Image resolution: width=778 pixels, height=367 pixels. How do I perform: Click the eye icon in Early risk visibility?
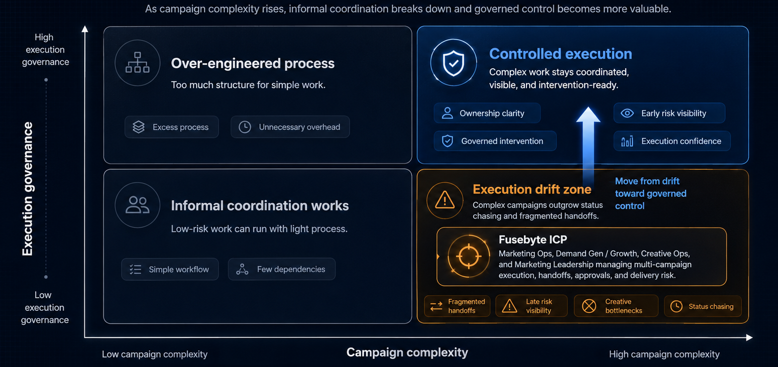(x=627, y=113)
